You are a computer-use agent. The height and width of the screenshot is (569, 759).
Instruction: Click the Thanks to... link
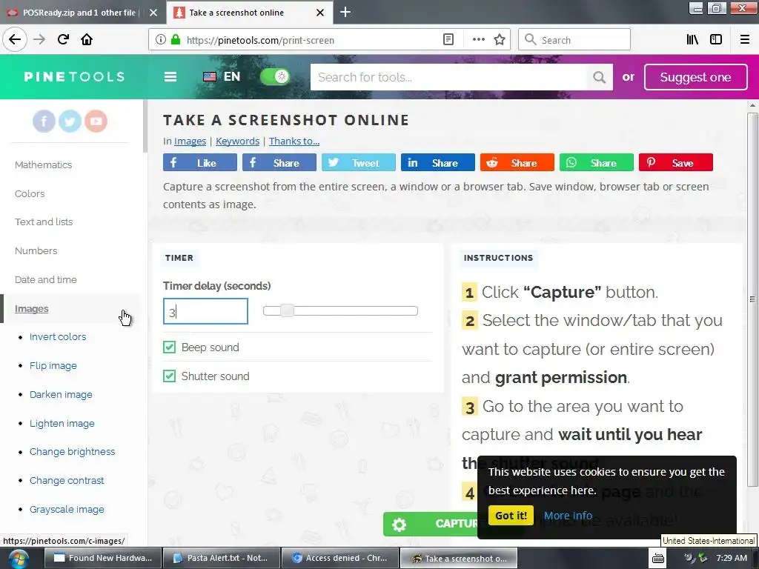point(294,142)
